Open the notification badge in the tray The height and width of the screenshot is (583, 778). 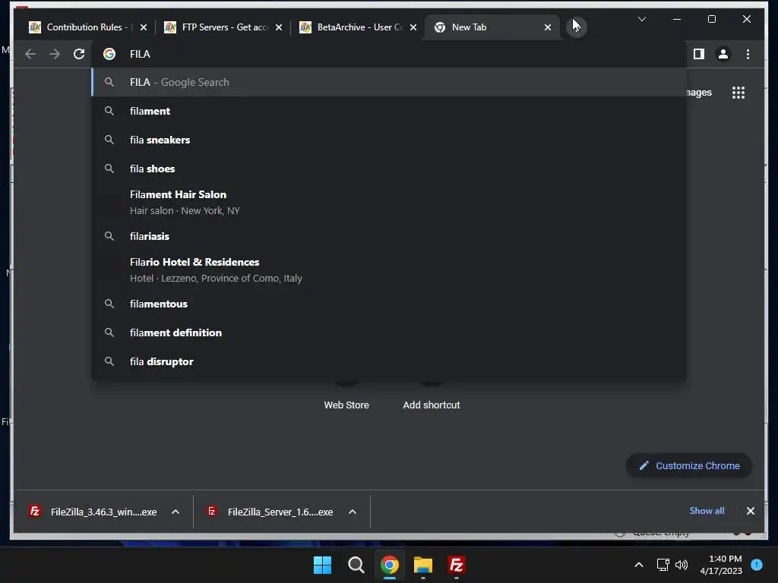(757, 565)
